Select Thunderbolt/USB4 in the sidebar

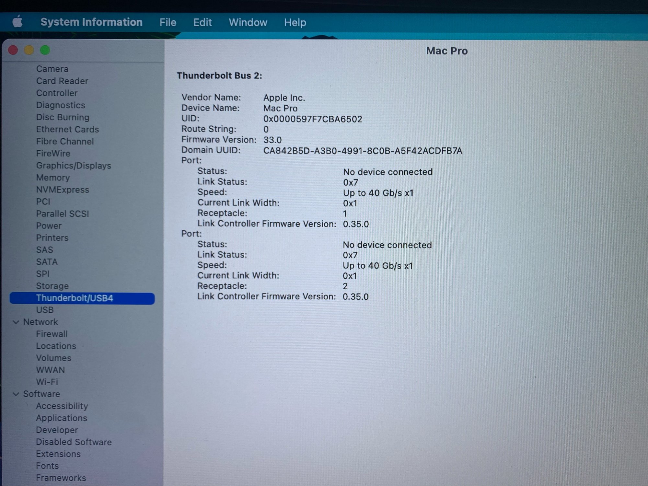75,298
